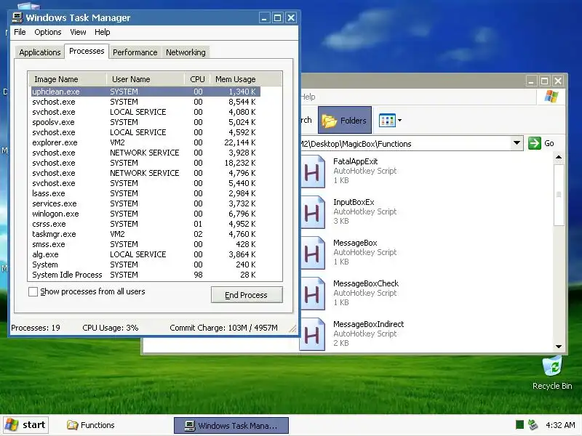582x436 pixels.
Task: Click the Commit Charge status text
Action: [x=223, y=328]
